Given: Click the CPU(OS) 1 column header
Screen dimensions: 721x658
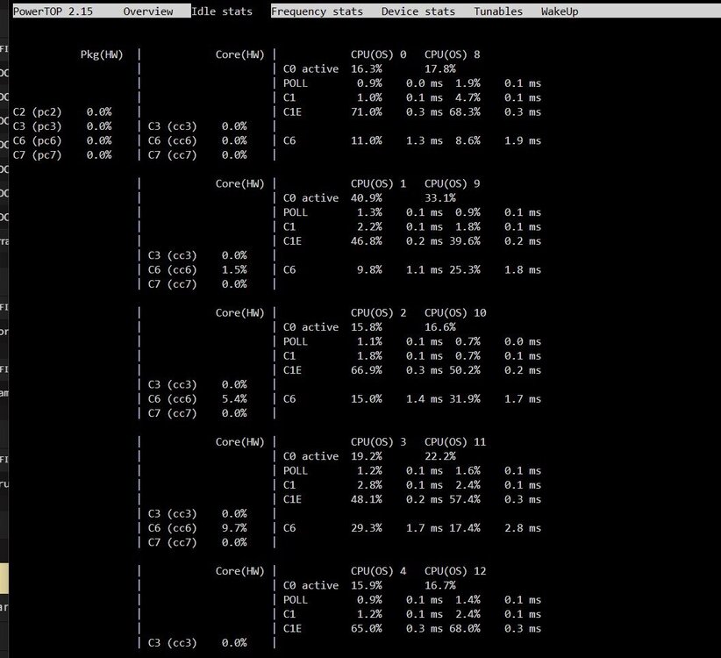Looking at the screenshot, I should point(378,184).
